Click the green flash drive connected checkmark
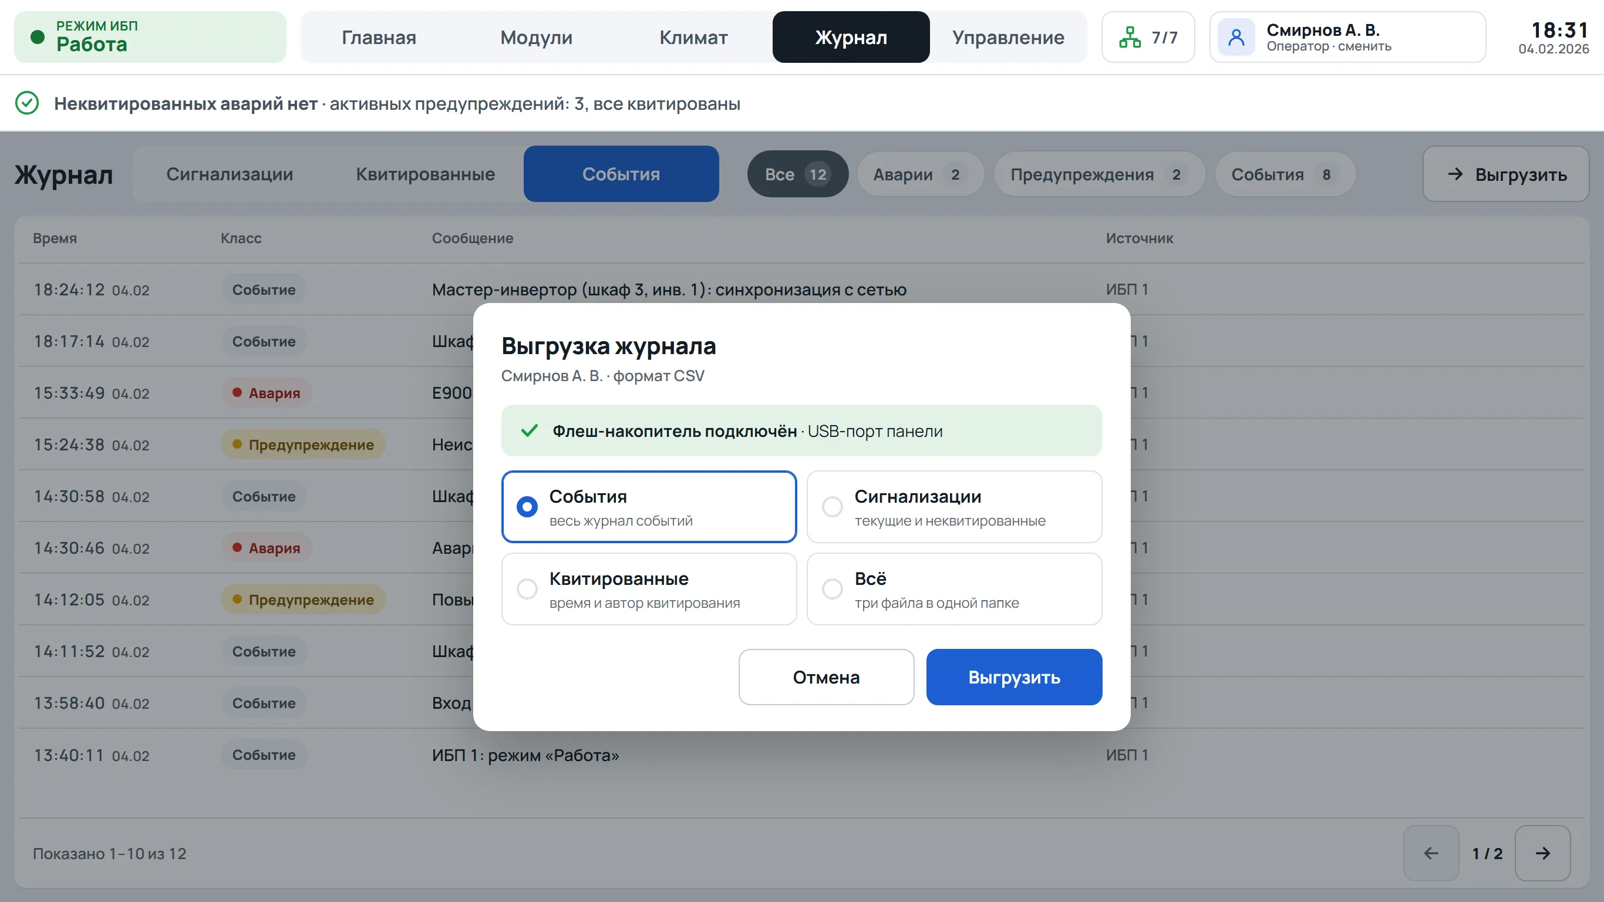Image resolution: width=1604 pixels, height=902 pixels. (x=529, y=430)
